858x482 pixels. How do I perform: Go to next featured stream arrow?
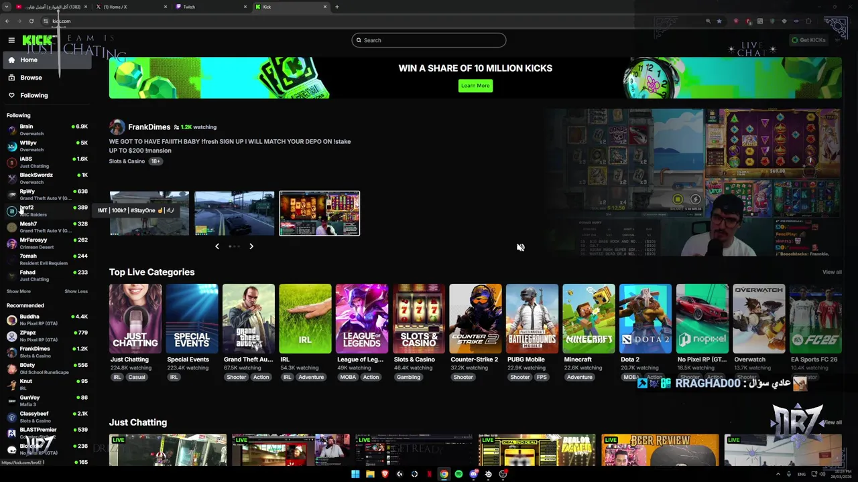(x=251, y=246)
